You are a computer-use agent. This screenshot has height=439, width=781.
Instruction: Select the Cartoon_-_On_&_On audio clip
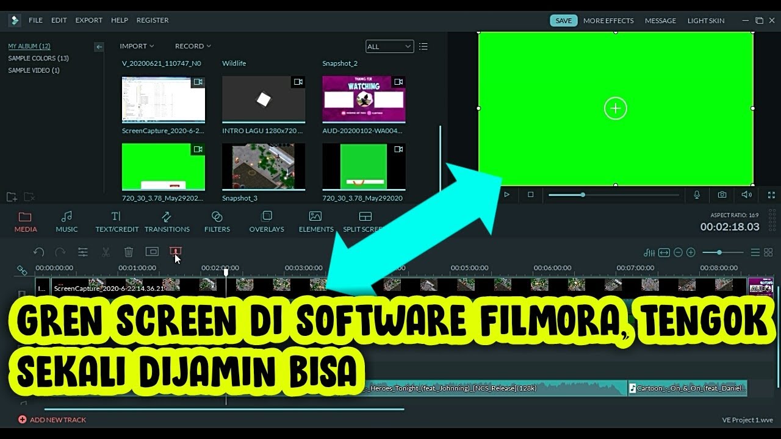(688, 388)
